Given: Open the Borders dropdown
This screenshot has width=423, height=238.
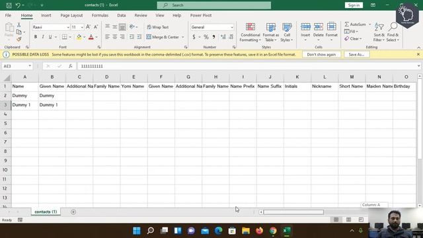Looking at the screenshot, I should 70,37.
